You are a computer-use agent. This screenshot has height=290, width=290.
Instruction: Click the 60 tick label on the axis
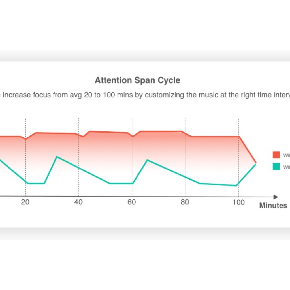[132, 202]
